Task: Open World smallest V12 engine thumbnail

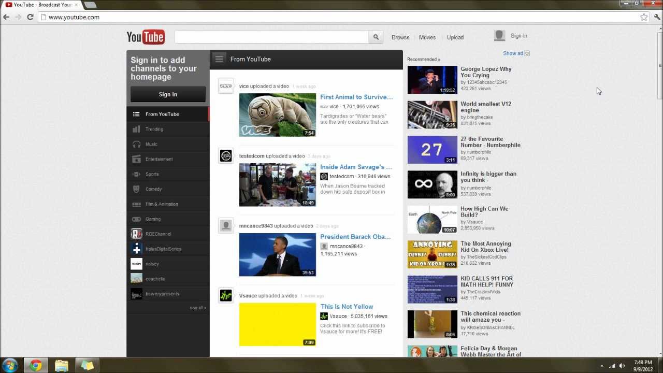Action: click(x=433, y=114)
